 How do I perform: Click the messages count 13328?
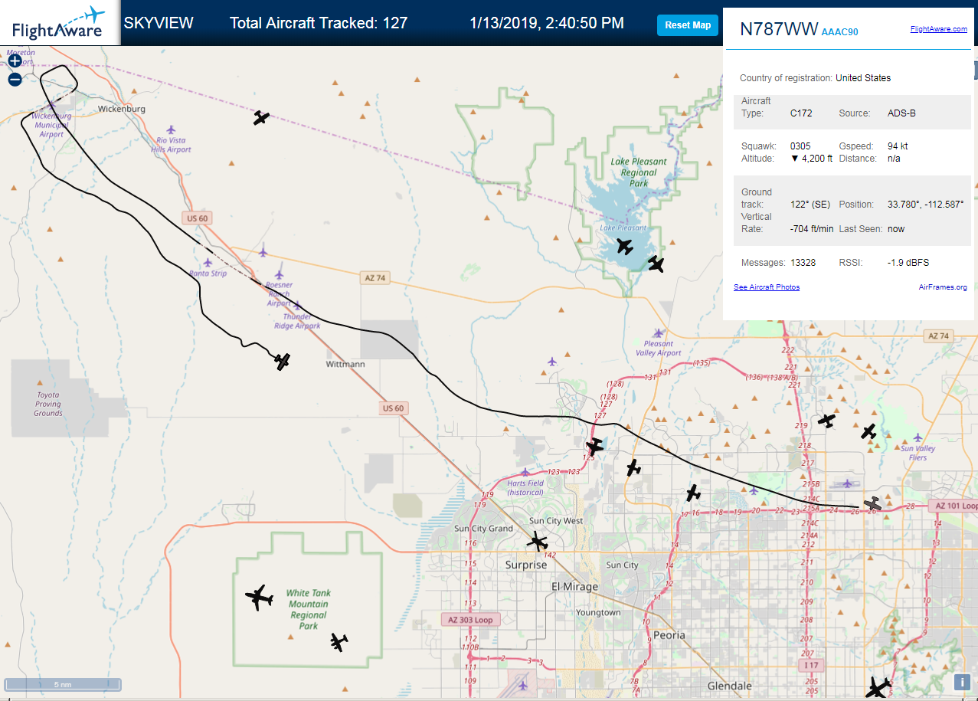click(803, 263)
